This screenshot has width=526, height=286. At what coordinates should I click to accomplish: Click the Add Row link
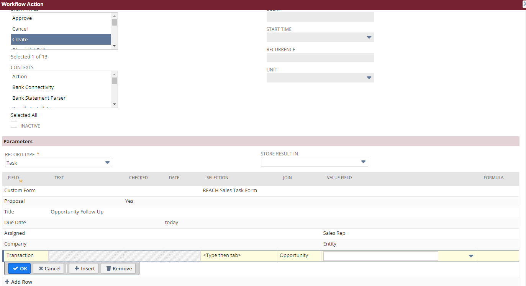pyautogui.click(x=21, y=282)
